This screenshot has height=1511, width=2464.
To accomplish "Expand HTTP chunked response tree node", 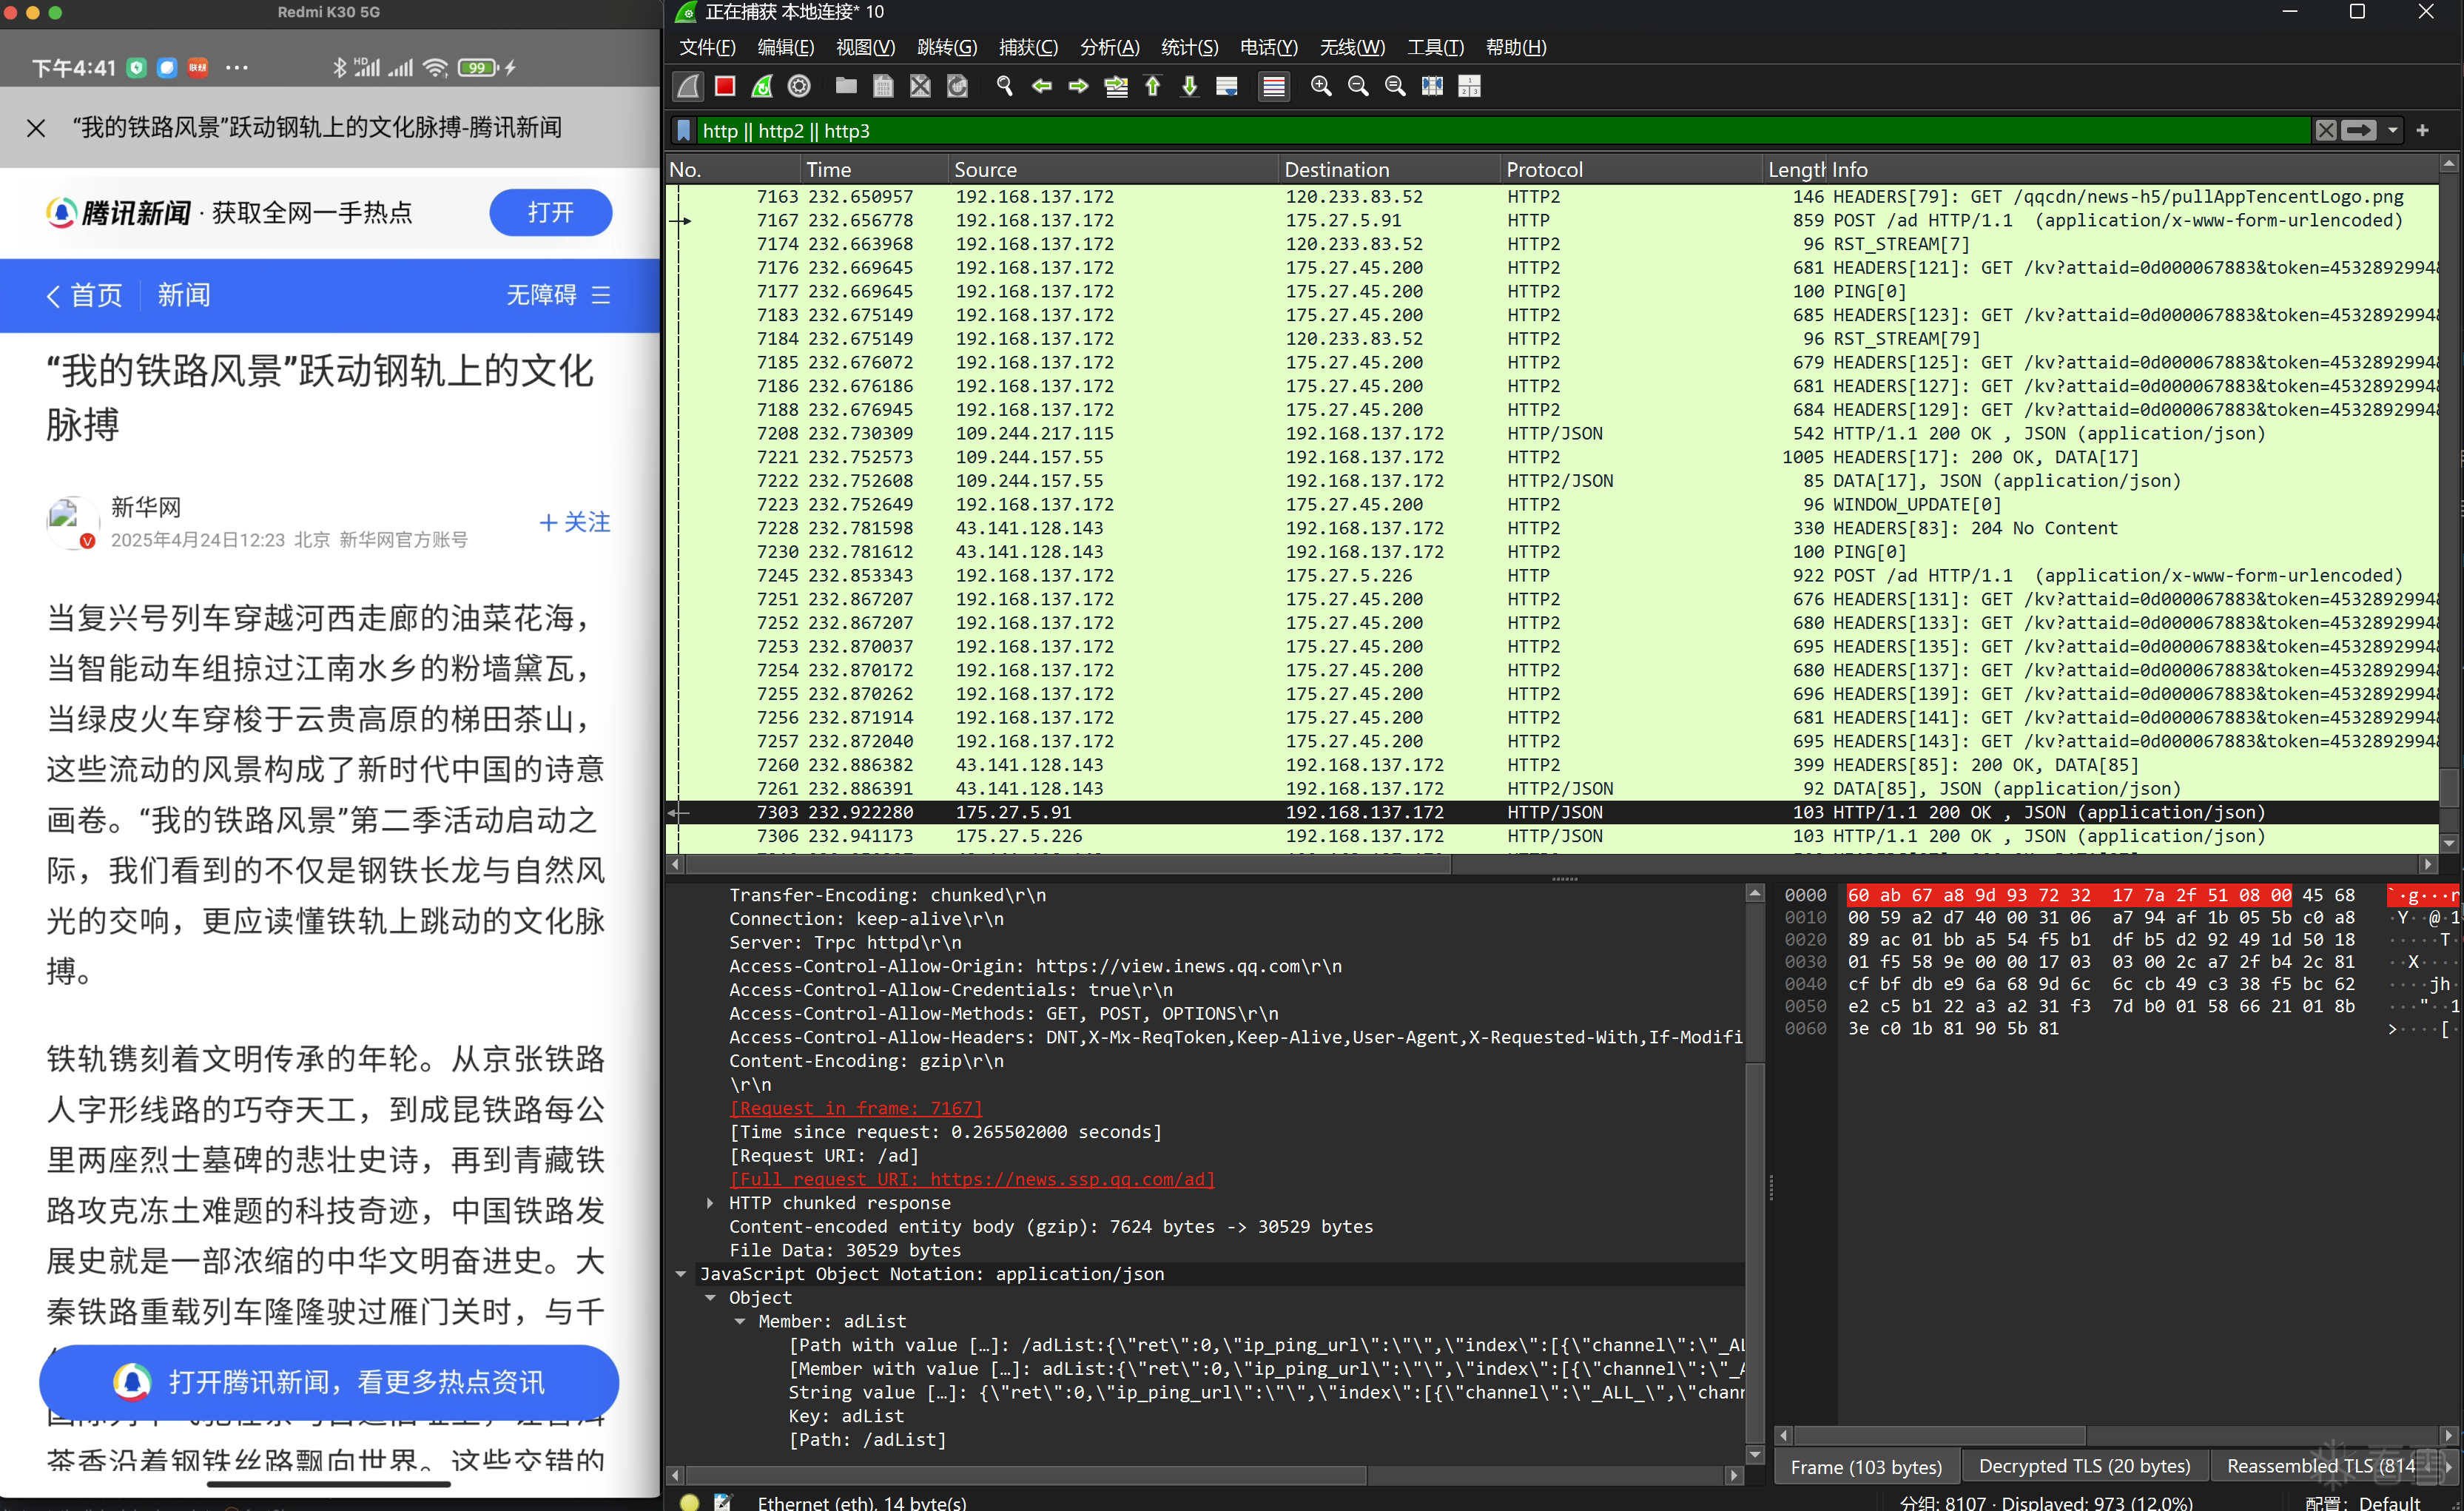I will (710, 1203).
